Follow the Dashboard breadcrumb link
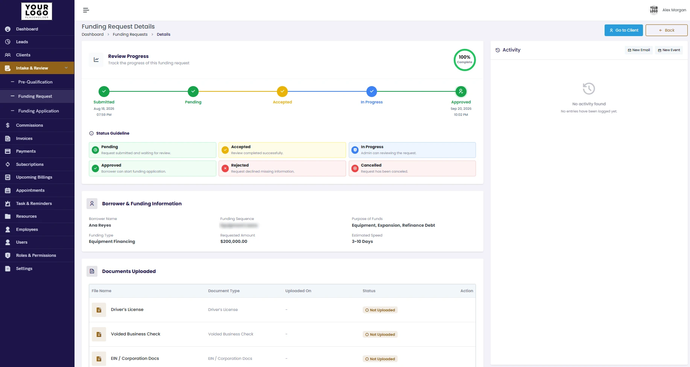The height and width of the screenshot is (367, 690). (x=93, y=34)
